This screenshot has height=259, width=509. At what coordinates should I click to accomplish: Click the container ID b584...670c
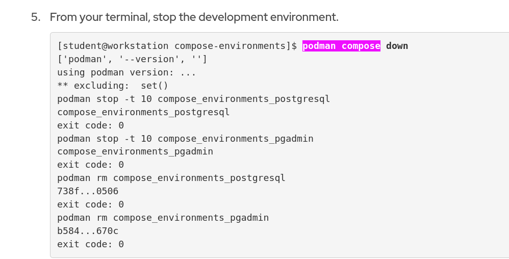click(x=88, y=231)
